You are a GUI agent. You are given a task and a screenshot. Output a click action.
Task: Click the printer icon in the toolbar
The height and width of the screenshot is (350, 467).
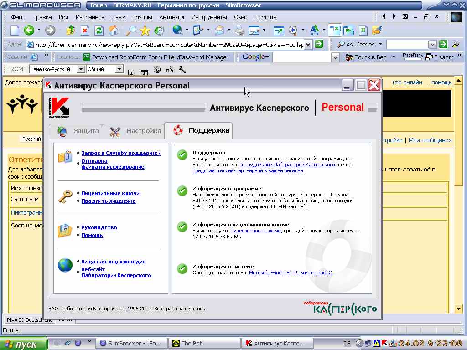coord(239,31)
